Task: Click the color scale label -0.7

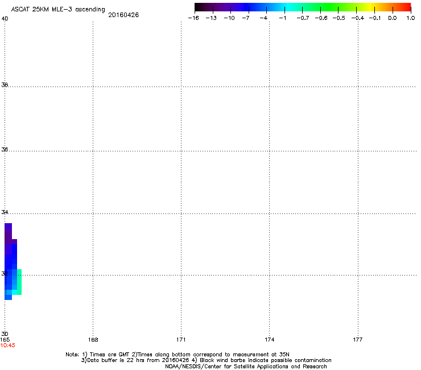Action: [303, 18]
